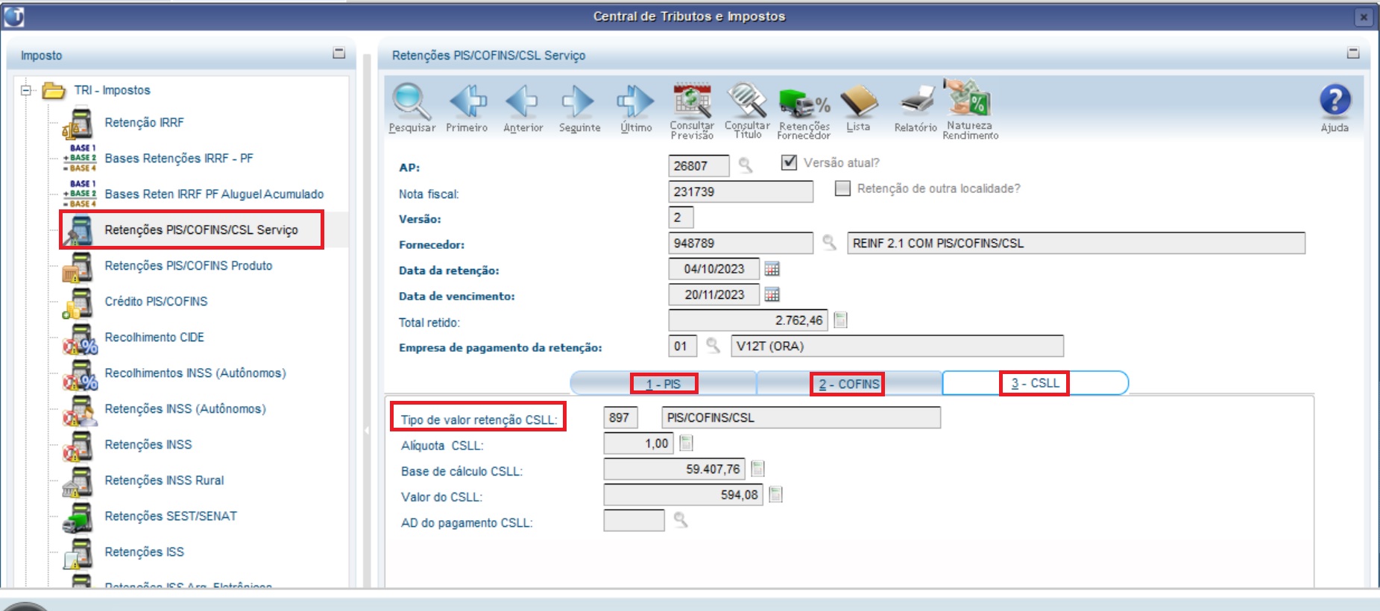Open Retenções PIS/COFINS Produto
The height and width of the screenshot is (611, 1380).
[x=189, y=266]
